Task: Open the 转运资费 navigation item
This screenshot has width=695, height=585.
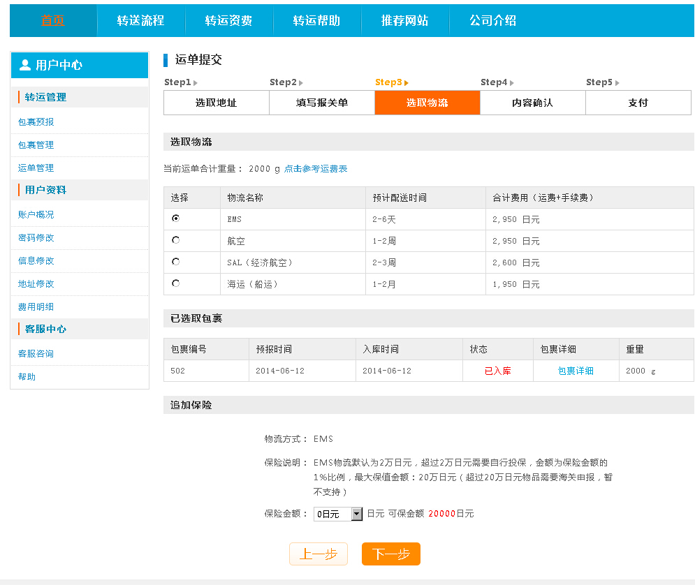Action: [x=229, y=20]
